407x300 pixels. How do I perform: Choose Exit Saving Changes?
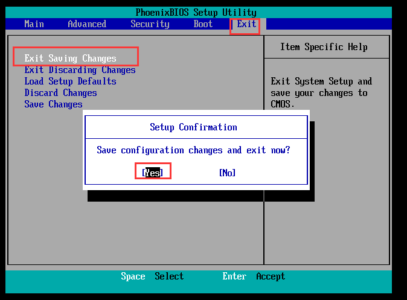tap(70, 59)
